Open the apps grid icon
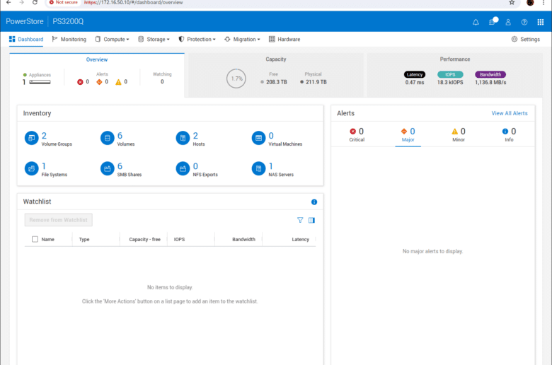The width and height of the screenshot is (552, 365). pos(541,22)
